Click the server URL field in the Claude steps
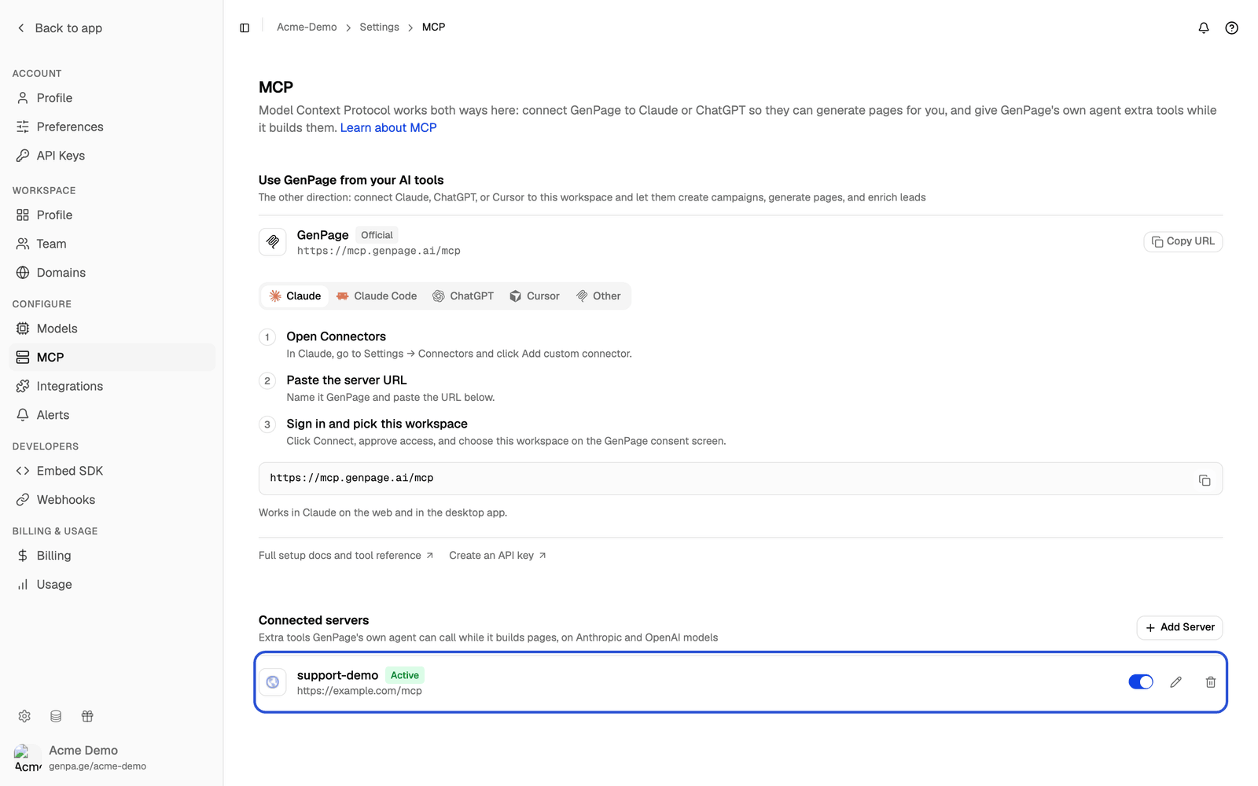 pyautogui.click(x=741, y=479)
